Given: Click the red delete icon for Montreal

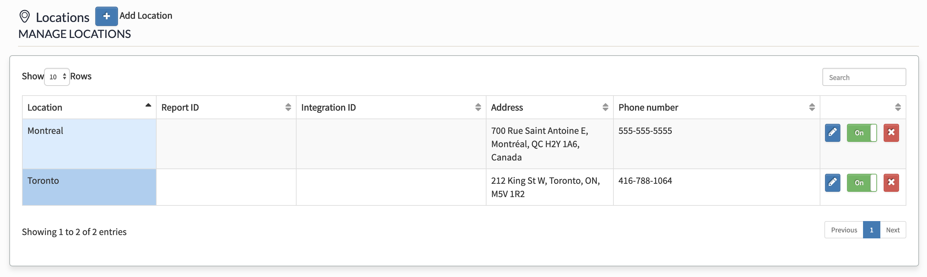Looking at the screenshot, I should coord(891,133).
